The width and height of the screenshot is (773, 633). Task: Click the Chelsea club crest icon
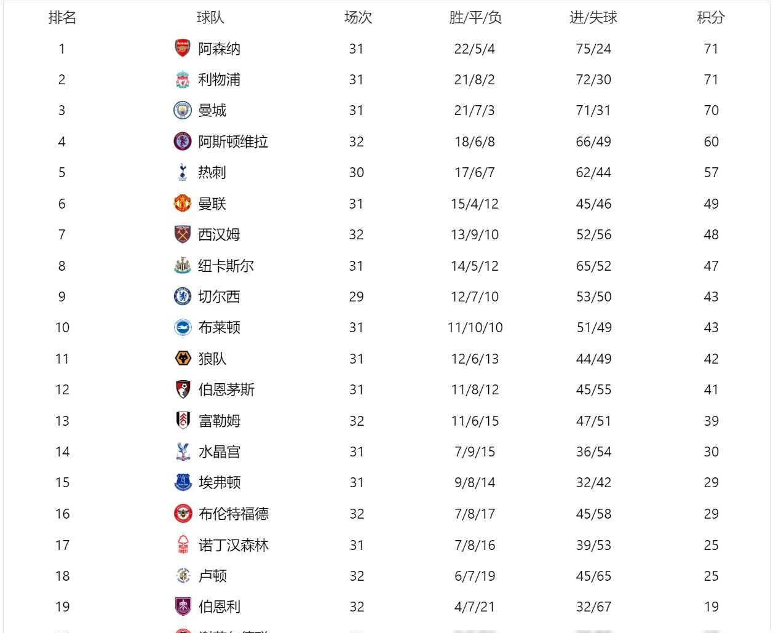pos(183,297)
